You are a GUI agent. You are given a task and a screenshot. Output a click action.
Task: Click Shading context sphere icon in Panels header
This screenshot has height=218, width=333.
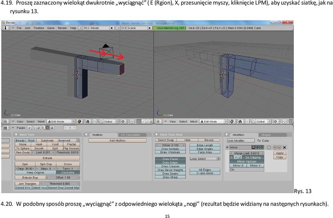coord(38,128)
